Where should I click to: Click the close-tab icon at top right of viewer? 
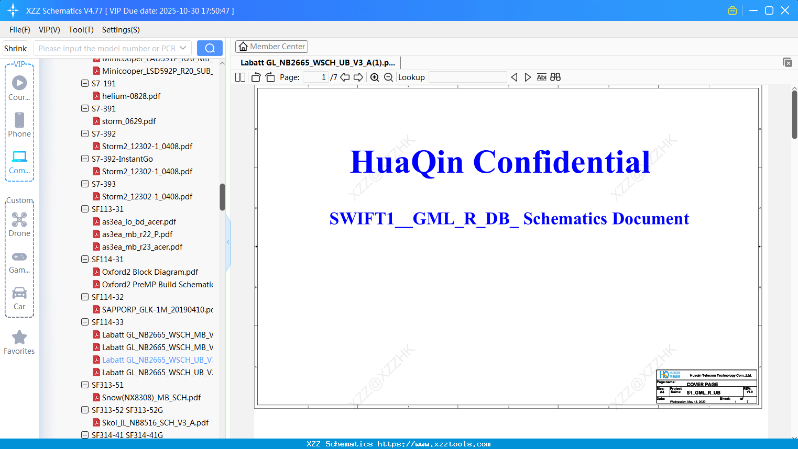(x=788, y=62)
